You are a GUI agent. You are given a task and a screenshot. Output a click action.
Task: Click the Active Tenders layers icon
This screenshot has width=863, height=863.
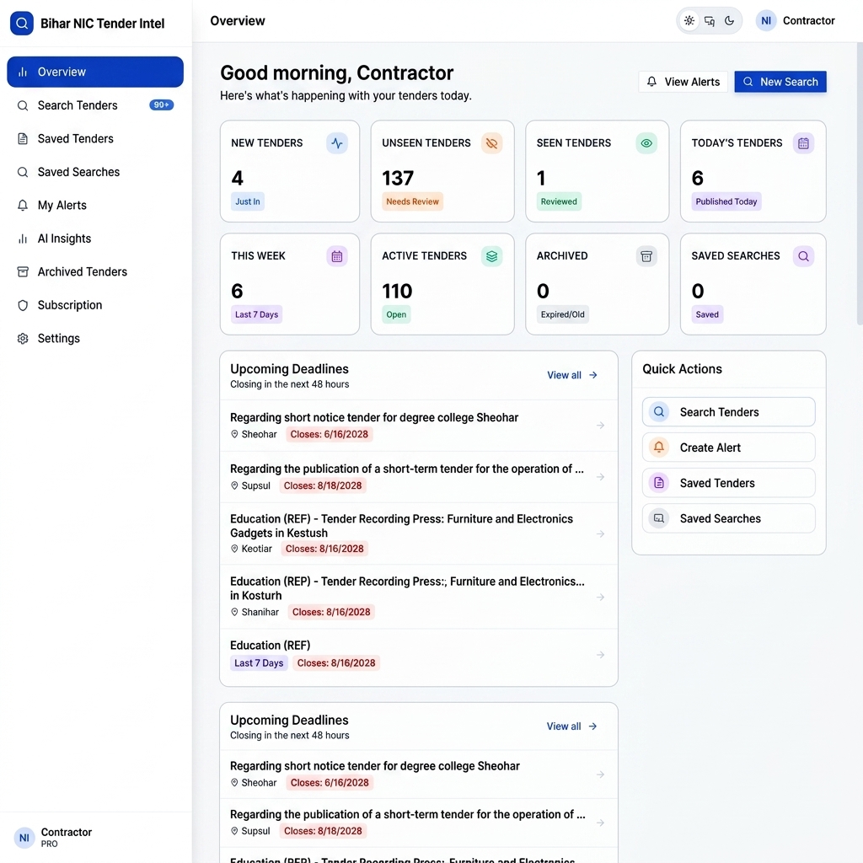point(491,256)
